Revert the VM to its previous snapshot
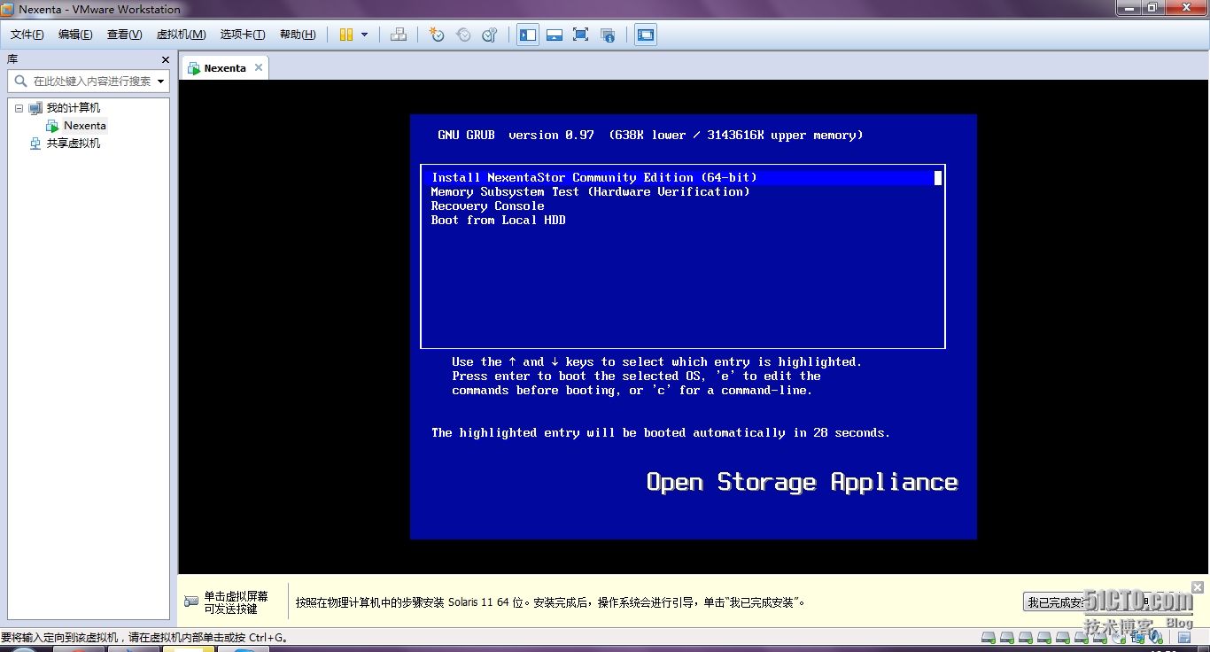The image size is (1210, 652). 463,35
